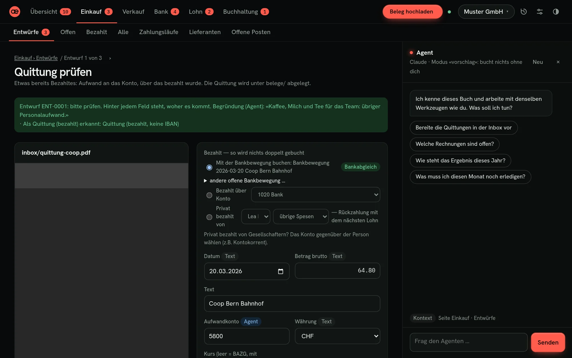Choose 'Was muss ich diesen Monat noch erledigen?'
Image resolution: width=572 pixels, height=358 pixels.
click(x=470, y=177)
